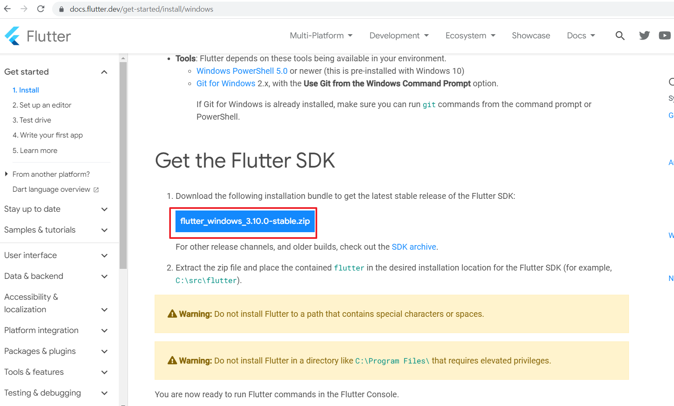The width and height of the screenshot is (674, 406).
Task: Open Ecosystem dropdown menu
Action: pos(470,35)
